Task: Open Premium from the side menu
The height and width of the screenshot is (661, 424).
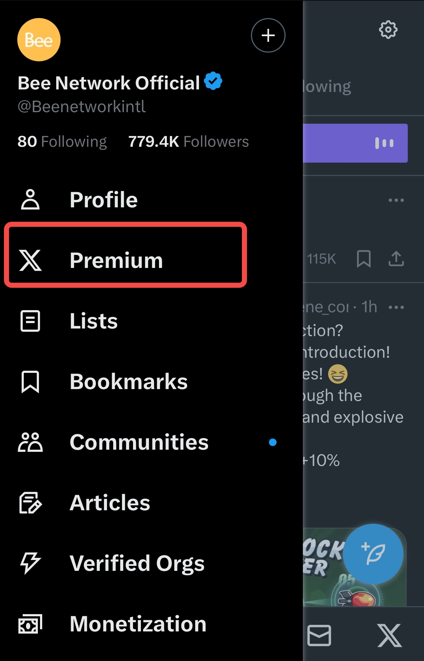Action: [116, 260]
